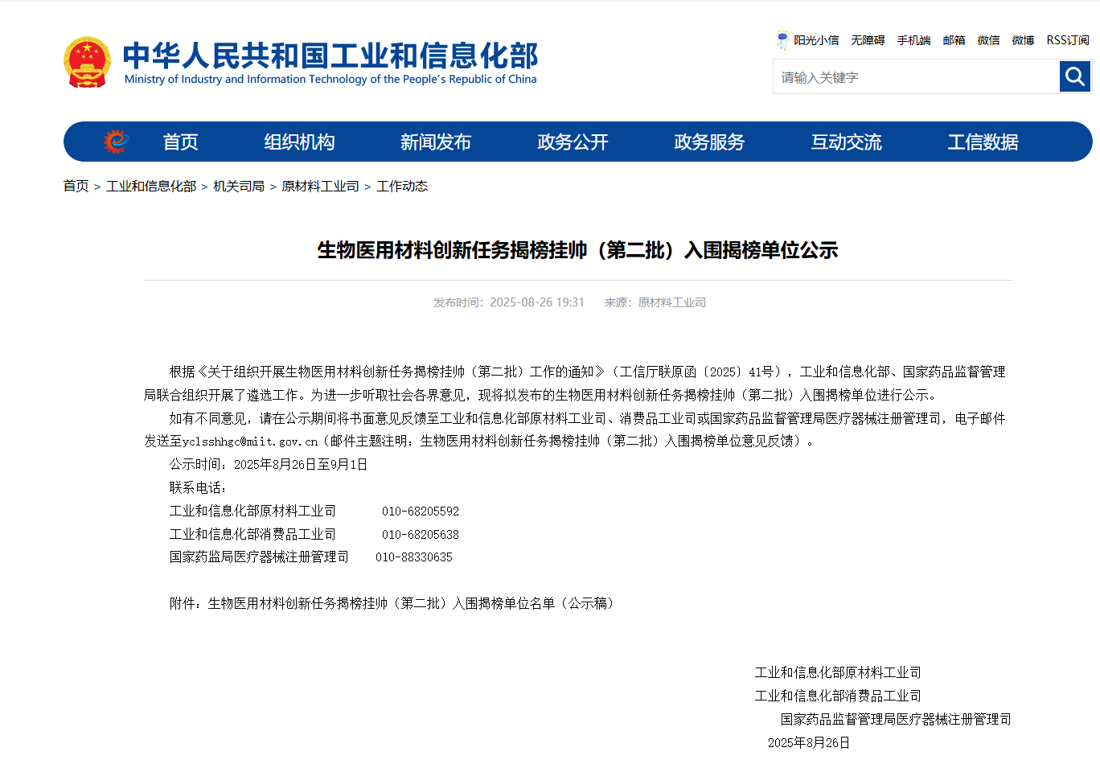Click 原材料工业司 in the breadcrumb

(x=320, y=186)
